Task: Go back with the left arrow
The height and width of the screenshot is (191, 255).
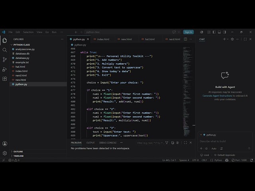Action: [76, 32]
